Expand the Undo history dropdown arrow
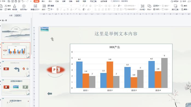The height and width of the screenshot is (107, 191). pos(25,1)
